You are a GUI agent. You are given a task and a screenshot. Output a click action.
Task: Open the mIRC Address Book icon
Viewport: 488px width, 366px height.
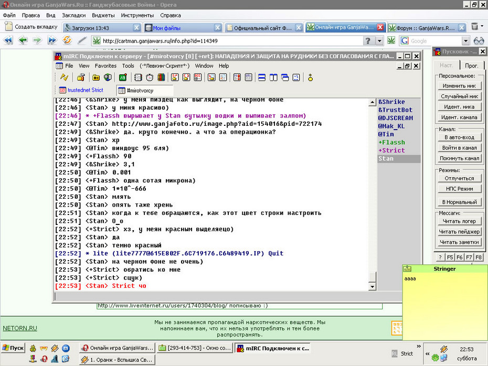coord(138,78)
